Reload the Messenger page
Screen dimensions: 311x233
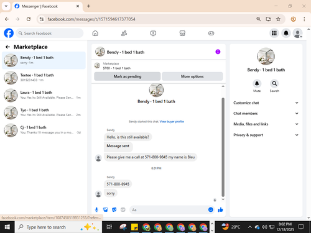[29, 19]
